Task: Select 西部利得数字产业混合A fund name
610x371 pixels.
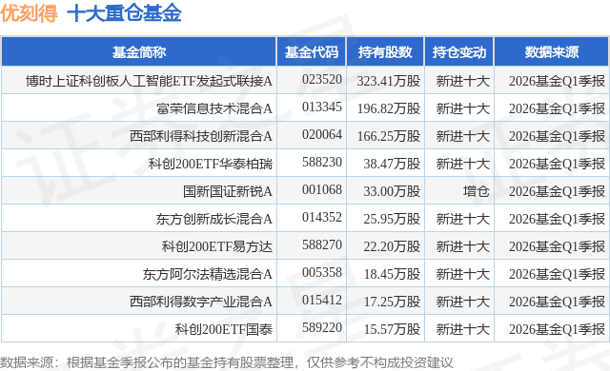Action: (201, 302)
